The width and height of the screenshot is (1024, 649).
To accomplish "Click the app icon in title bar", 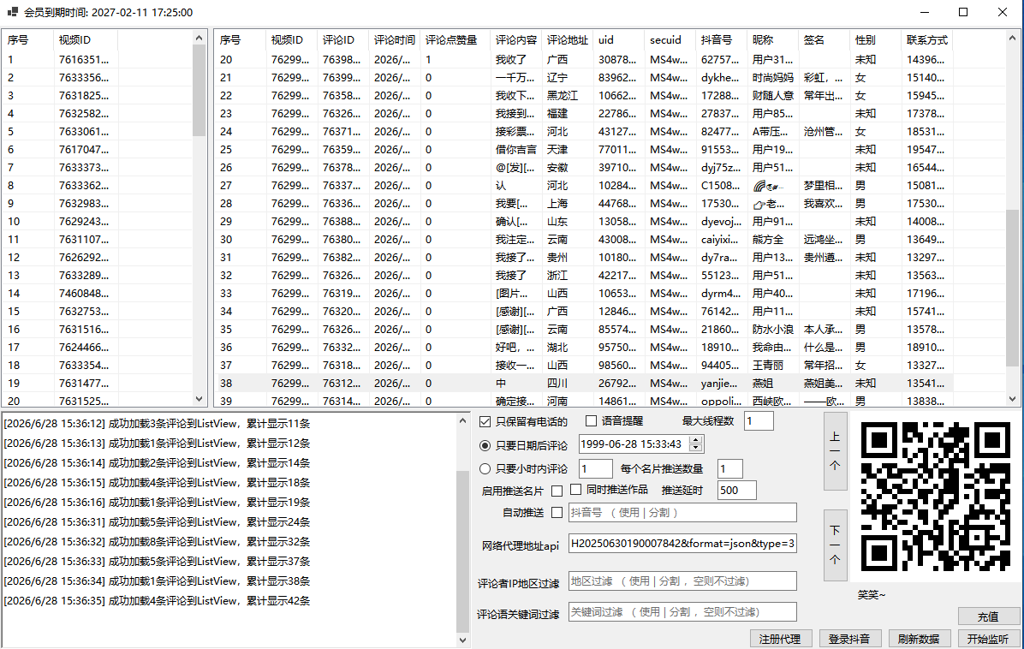I will [x=12, y=12].
